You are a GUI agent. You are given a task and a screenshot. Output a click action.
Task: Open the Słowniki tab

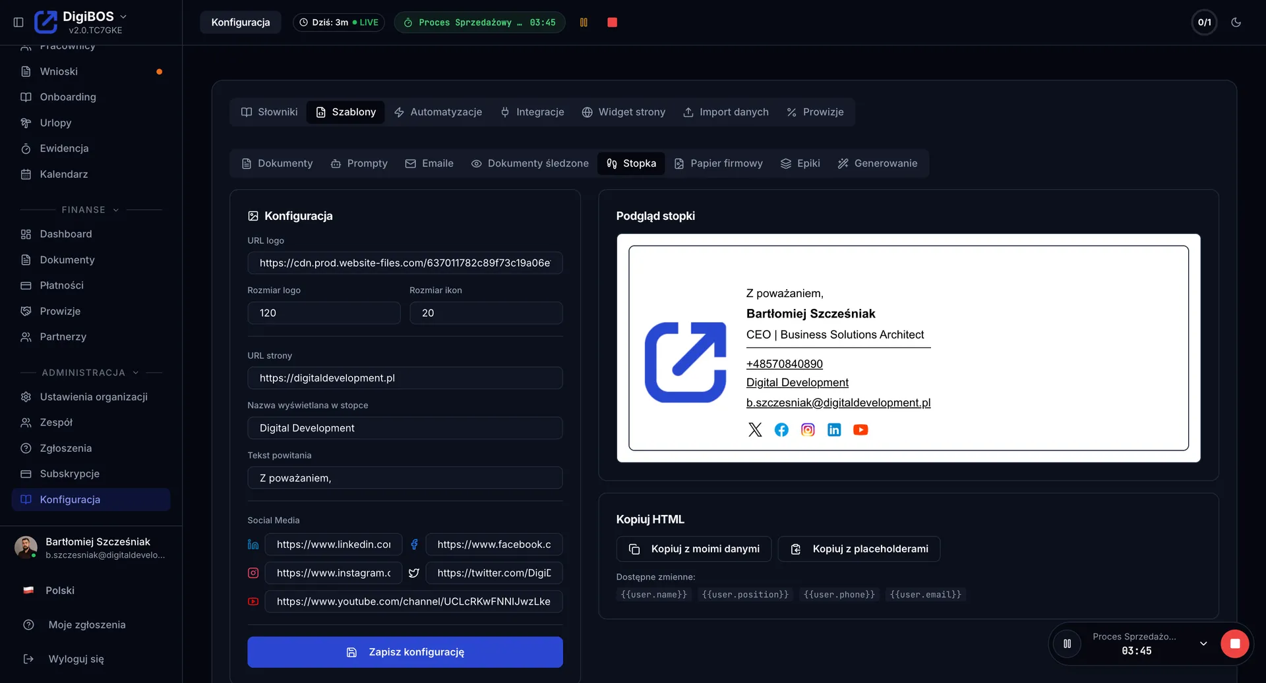[269, 112]
